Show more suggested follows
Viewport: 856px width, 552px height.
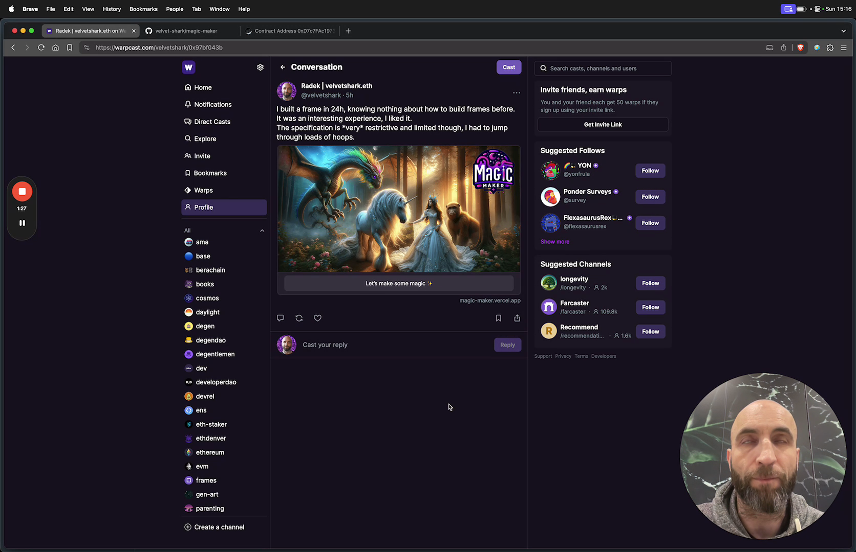click(554, 242)
